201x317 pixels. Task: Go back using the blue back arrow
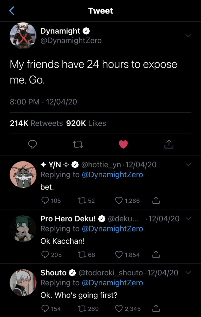[12, 11]
